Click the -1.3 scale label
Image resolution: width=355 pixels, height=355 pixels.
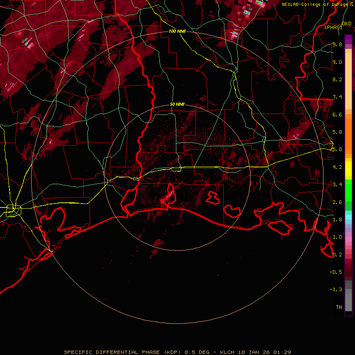(x=336, y=290)
